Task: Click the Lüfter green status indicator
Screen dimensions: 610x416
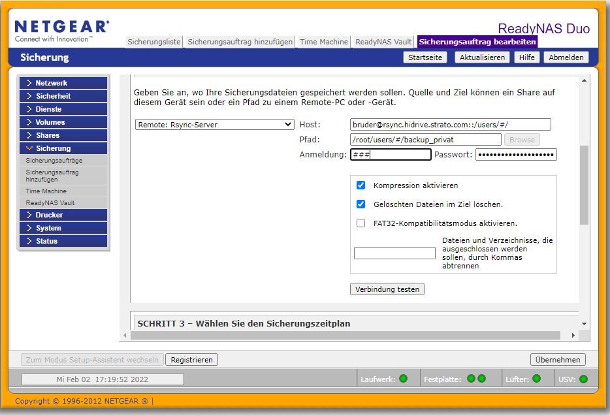Action: [536, 379]
